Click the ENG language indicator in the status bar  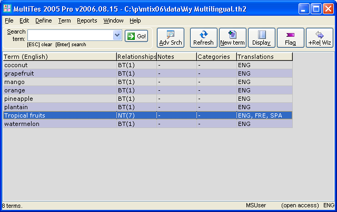tap(329, 205)
